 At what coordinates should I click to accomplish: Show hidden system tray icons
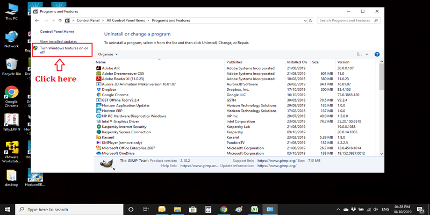tap(339, 210)
